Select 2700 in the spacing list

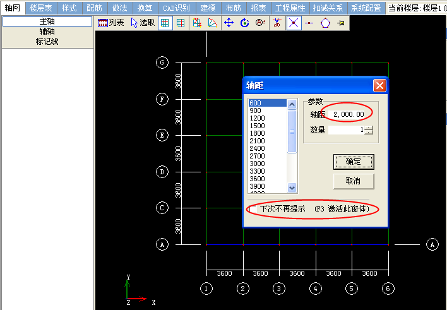click(268, 156)
